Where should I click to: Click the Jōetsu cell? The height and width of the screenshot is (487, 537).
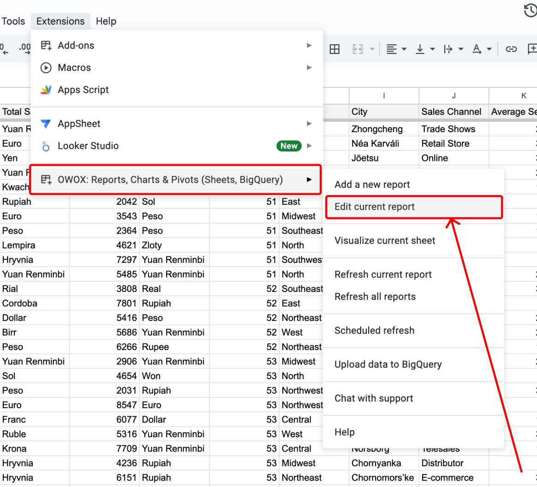coord(384,158)
